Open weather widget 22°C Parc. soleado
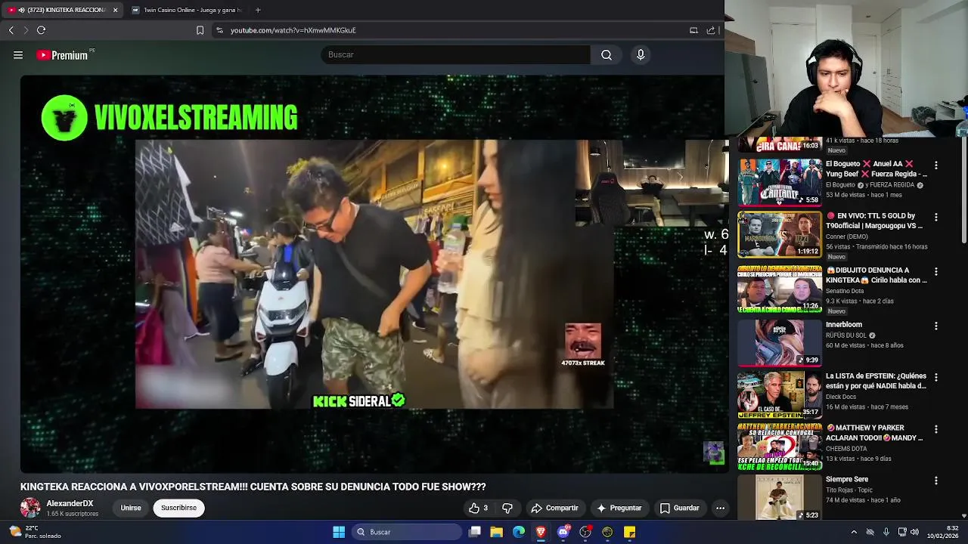Viewport: 968px width, 544px height. click(35, 532)
